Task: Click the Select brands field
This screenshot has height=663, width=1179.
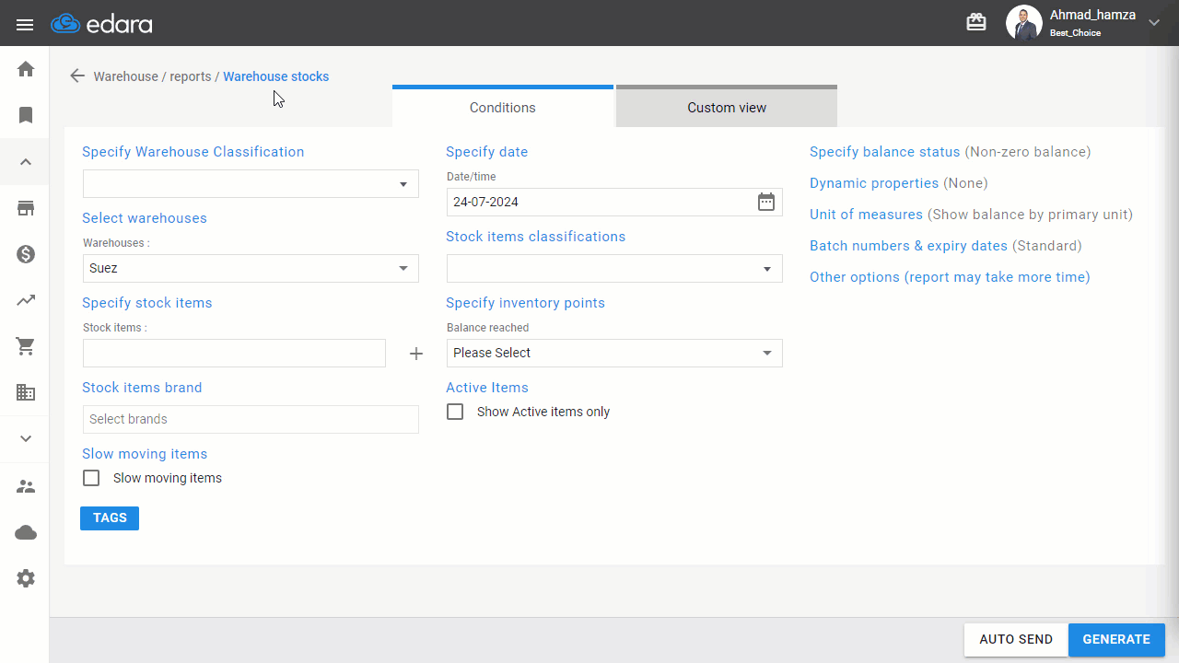Action: click(x=251, y=419)
